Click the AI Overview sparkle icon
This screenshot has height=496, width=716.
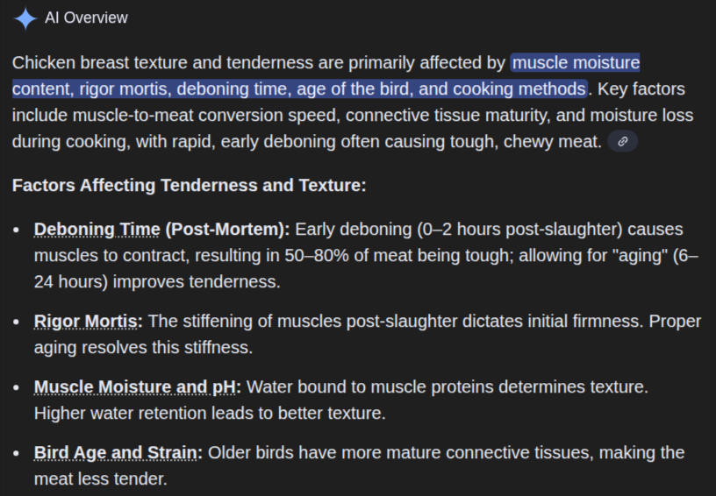[25, 18]
